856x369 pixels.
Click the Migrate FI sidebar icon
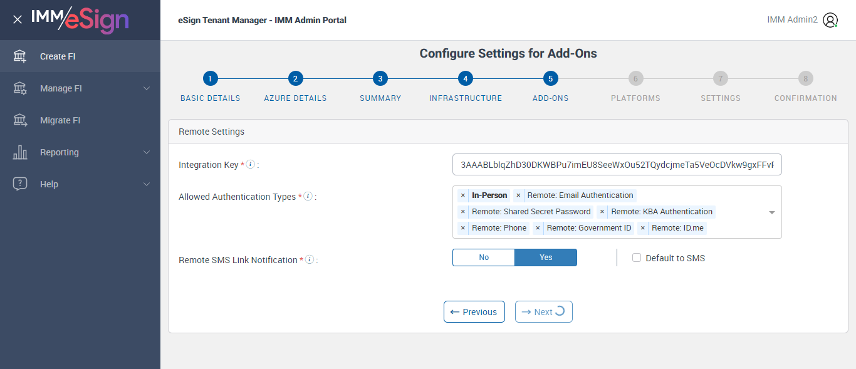20,120
